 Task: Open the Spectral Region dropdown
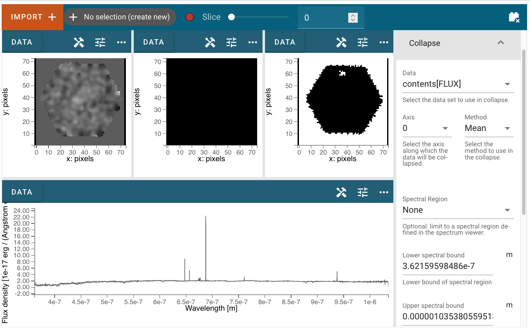click(x=458, y=210)
